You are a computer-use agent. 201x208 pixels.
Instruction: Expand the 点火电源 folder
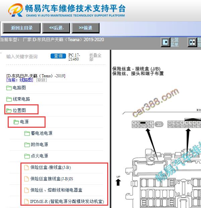[x=40, y=156]
